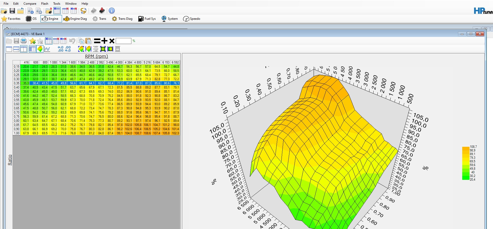Click the value input field
Viewport: 493px width, 229px height.
tap(124, 41)
